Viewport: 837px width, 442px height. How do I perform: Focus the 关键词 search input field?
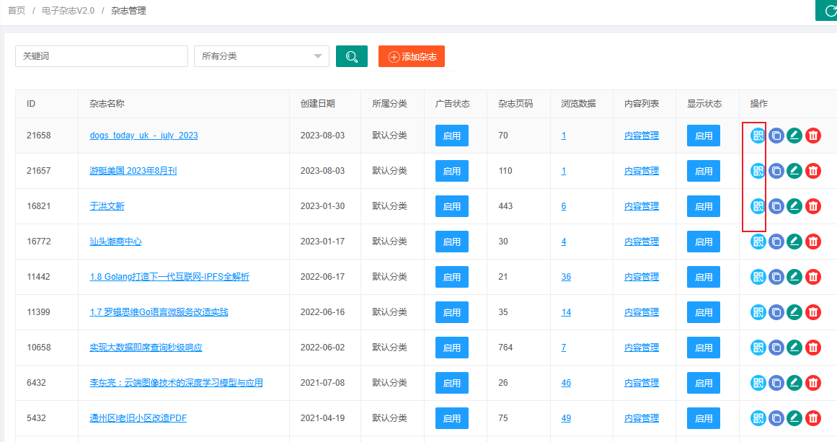101,56
